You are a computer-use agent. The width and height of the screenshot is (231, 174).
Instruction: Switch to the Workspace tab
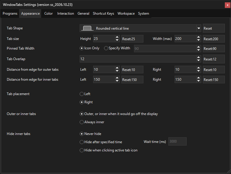point(126,13)
